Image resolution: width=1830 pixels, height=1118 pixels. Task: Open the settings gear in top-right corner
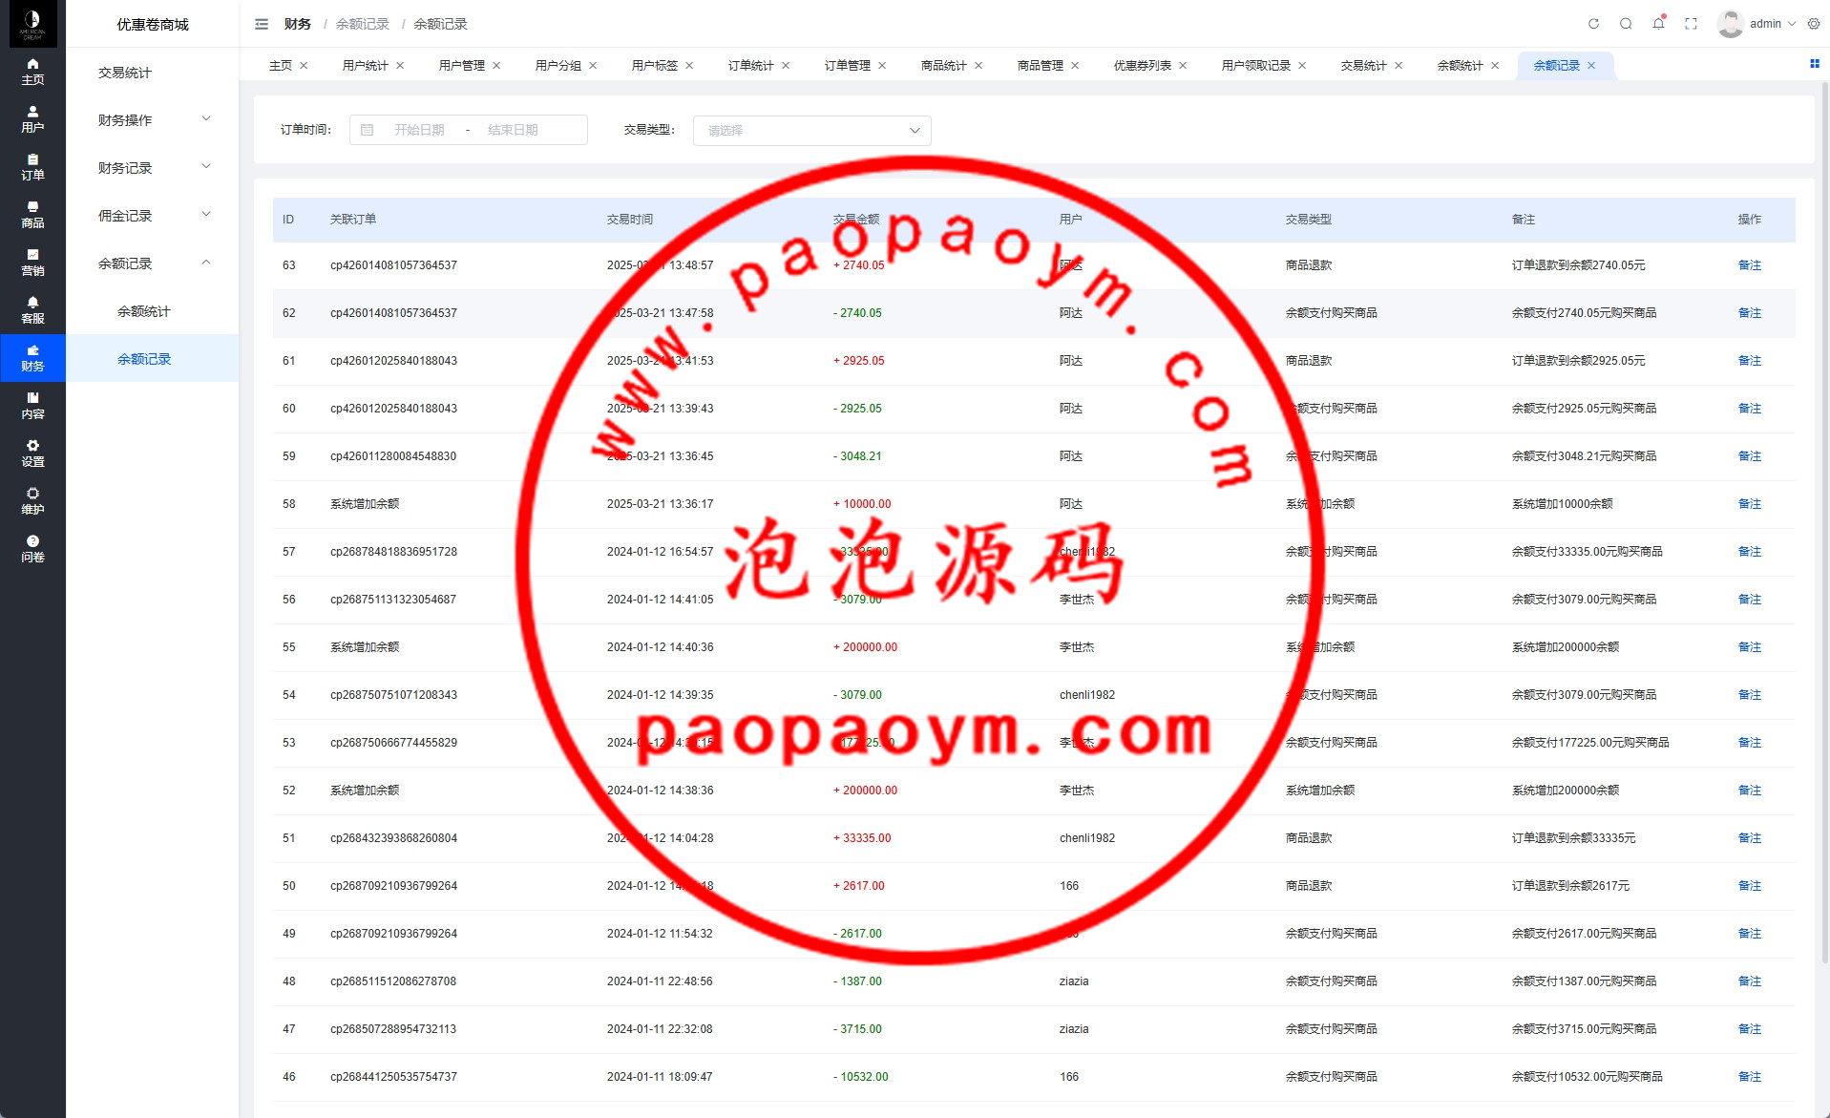(1814, 24)
